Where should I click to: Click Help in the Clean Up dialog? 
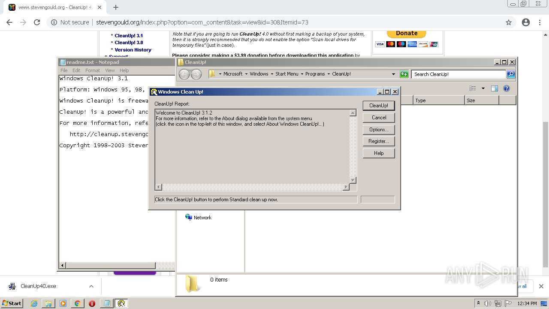click(x=379, y=153)
